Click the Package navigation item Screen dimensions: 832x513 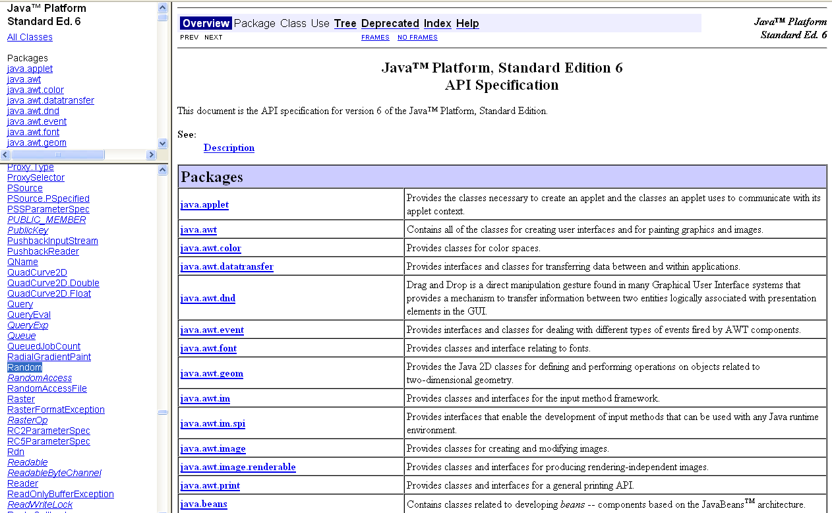click(254, 24)
